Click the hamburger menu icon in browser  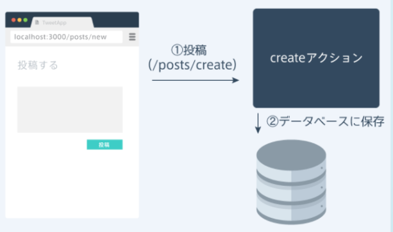132,37
